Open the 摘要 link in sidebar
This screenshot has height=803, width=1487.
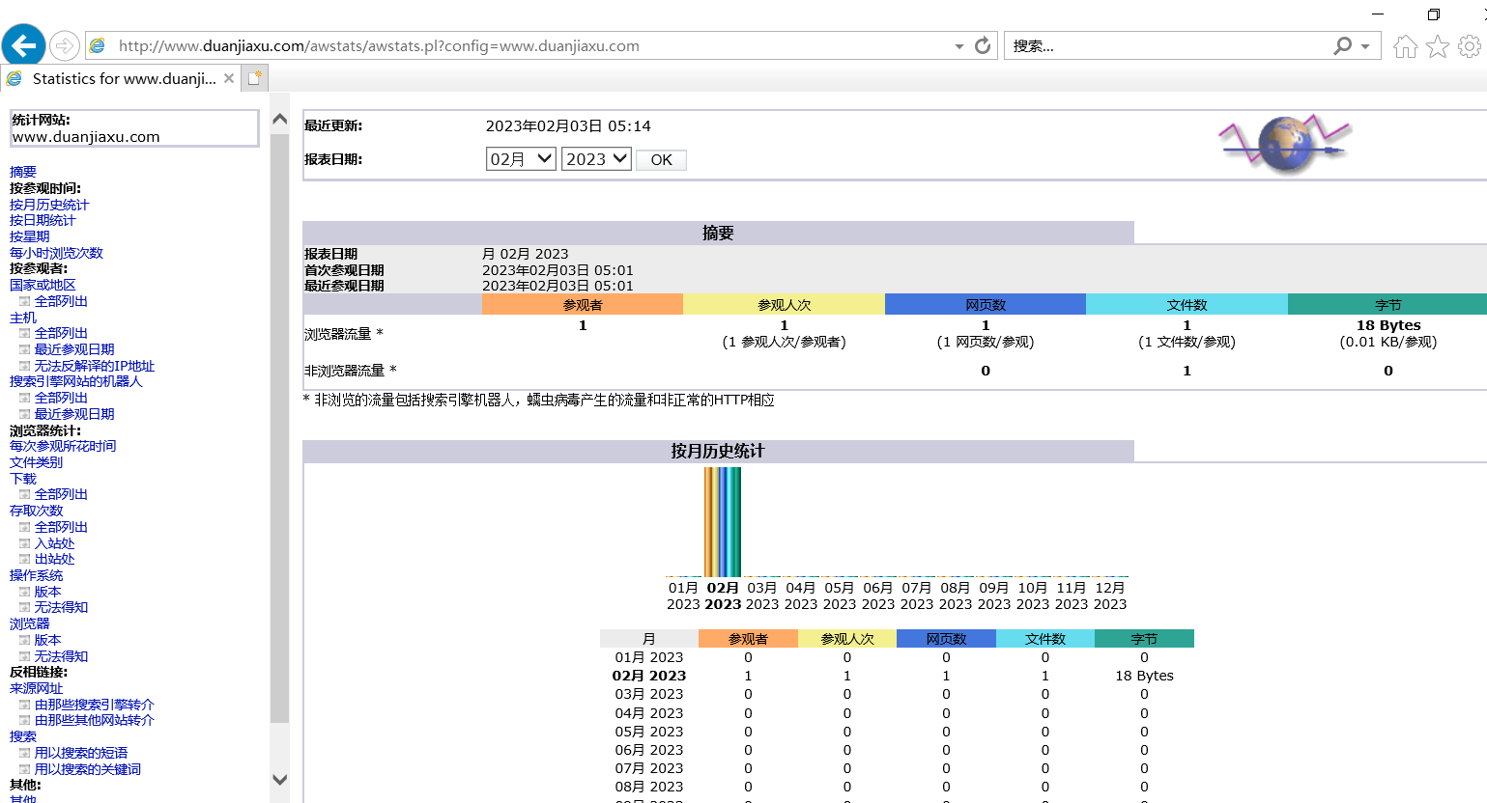point(23,172)
